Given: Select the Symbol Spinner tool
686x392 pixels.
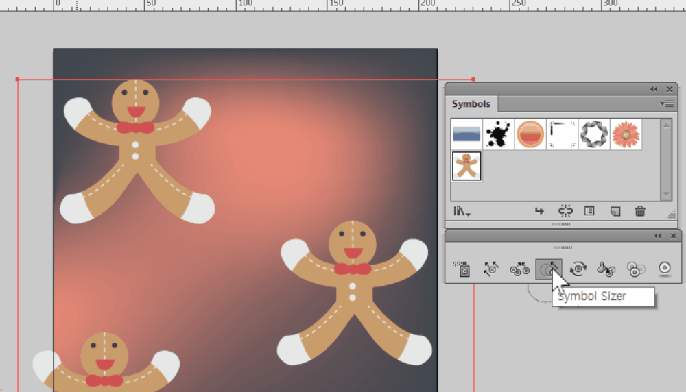Looking at the screenshot, I should coord(578,269).
